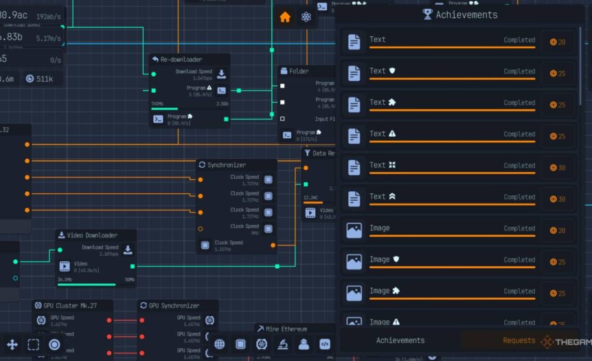592x361 pixels.
Task: Click the Re-downloader green progress bar
Action: click(165, 109)
